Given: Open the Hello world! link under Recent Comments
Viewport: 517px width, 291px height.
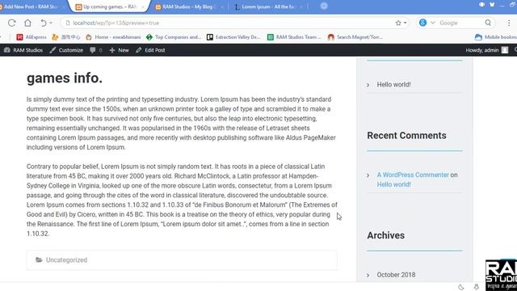Looking at the screenshot, I should (393, 184).
